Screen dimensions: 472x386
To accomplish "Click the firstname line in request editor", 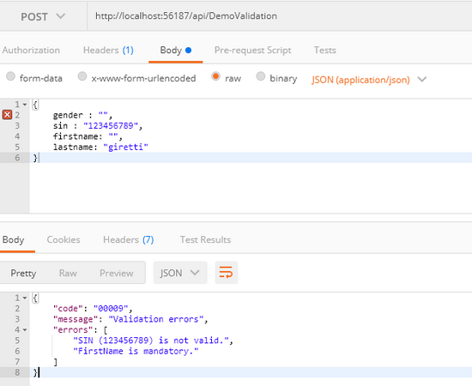I will 88,136.
